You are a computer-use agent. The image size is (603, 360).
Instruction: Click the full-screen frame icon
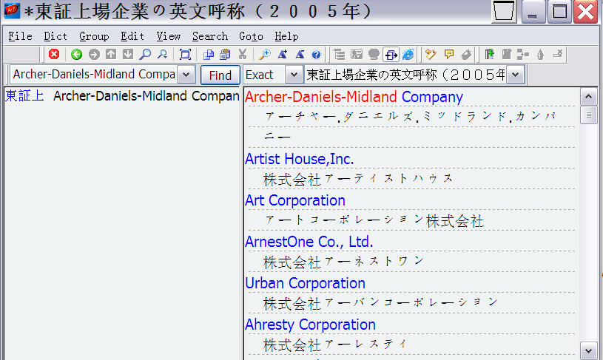pos(185,54)
